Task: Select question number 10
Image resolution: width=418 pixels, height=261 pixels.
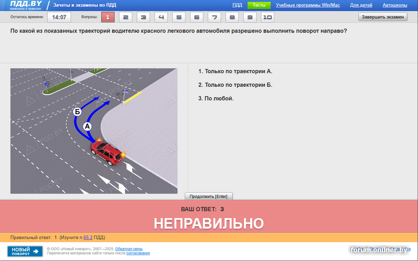Action: pyautogui.click(x=267, y=17)
